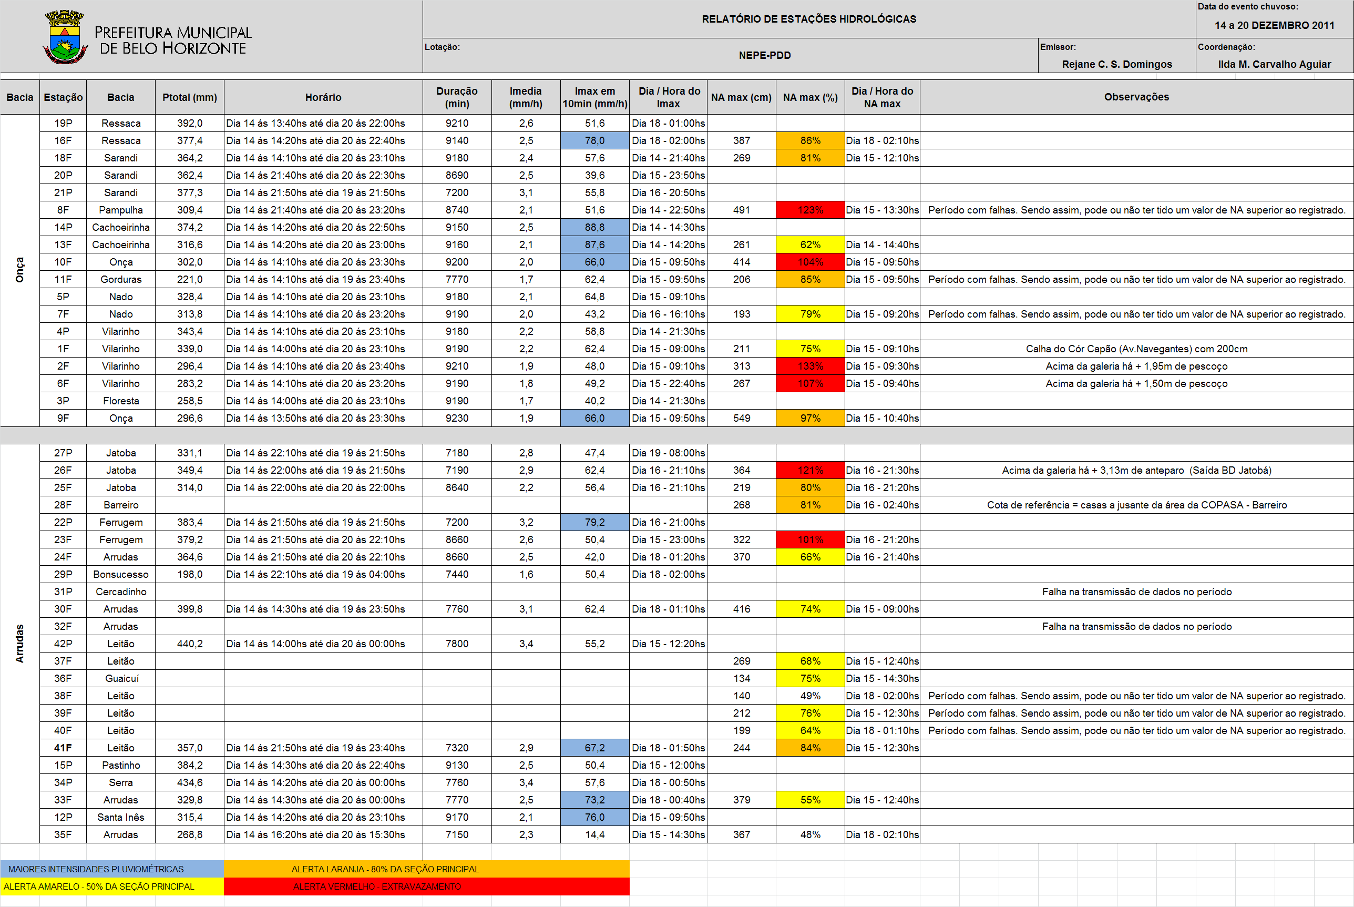Screen dimensions: 1354x907
Task: Select uncolored '48%' cell for station 35F
Action: (x=810, y=834)
